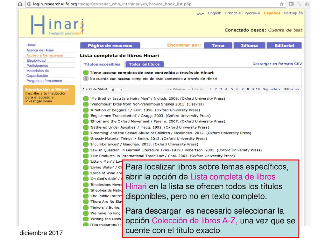
Task: Click the Inscripción a Hinari banner
Action: coord(49,95)
